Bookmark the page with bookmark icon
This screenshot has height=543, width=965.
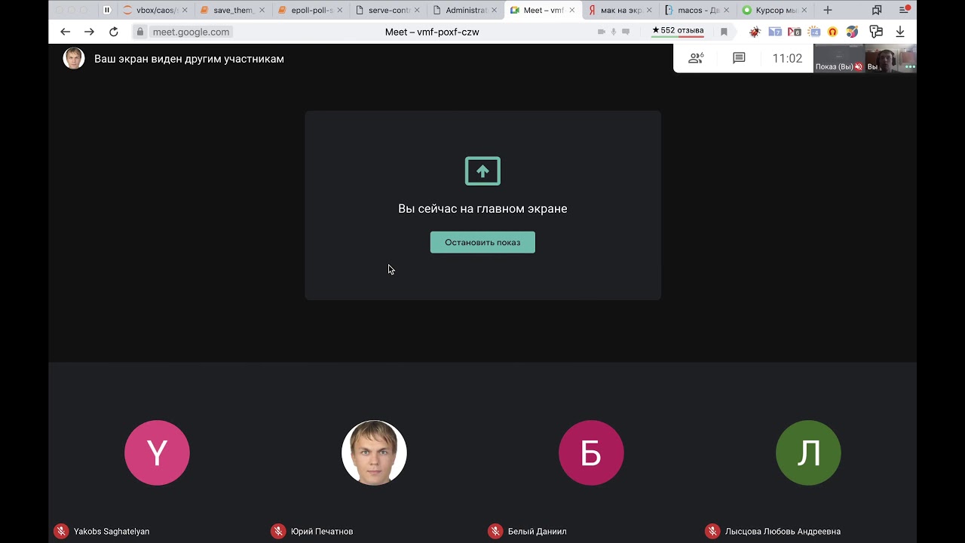pyautogui.click(x=724, y=32)
